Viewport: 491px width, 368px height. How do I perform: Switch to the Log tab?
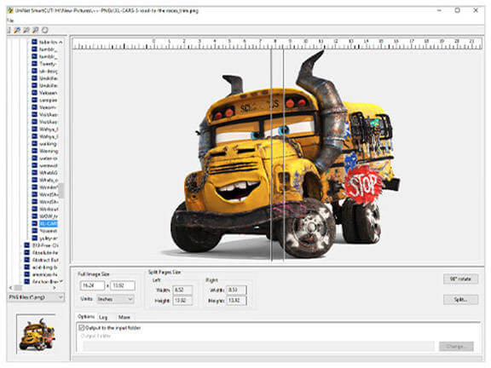tap(103, 317)
